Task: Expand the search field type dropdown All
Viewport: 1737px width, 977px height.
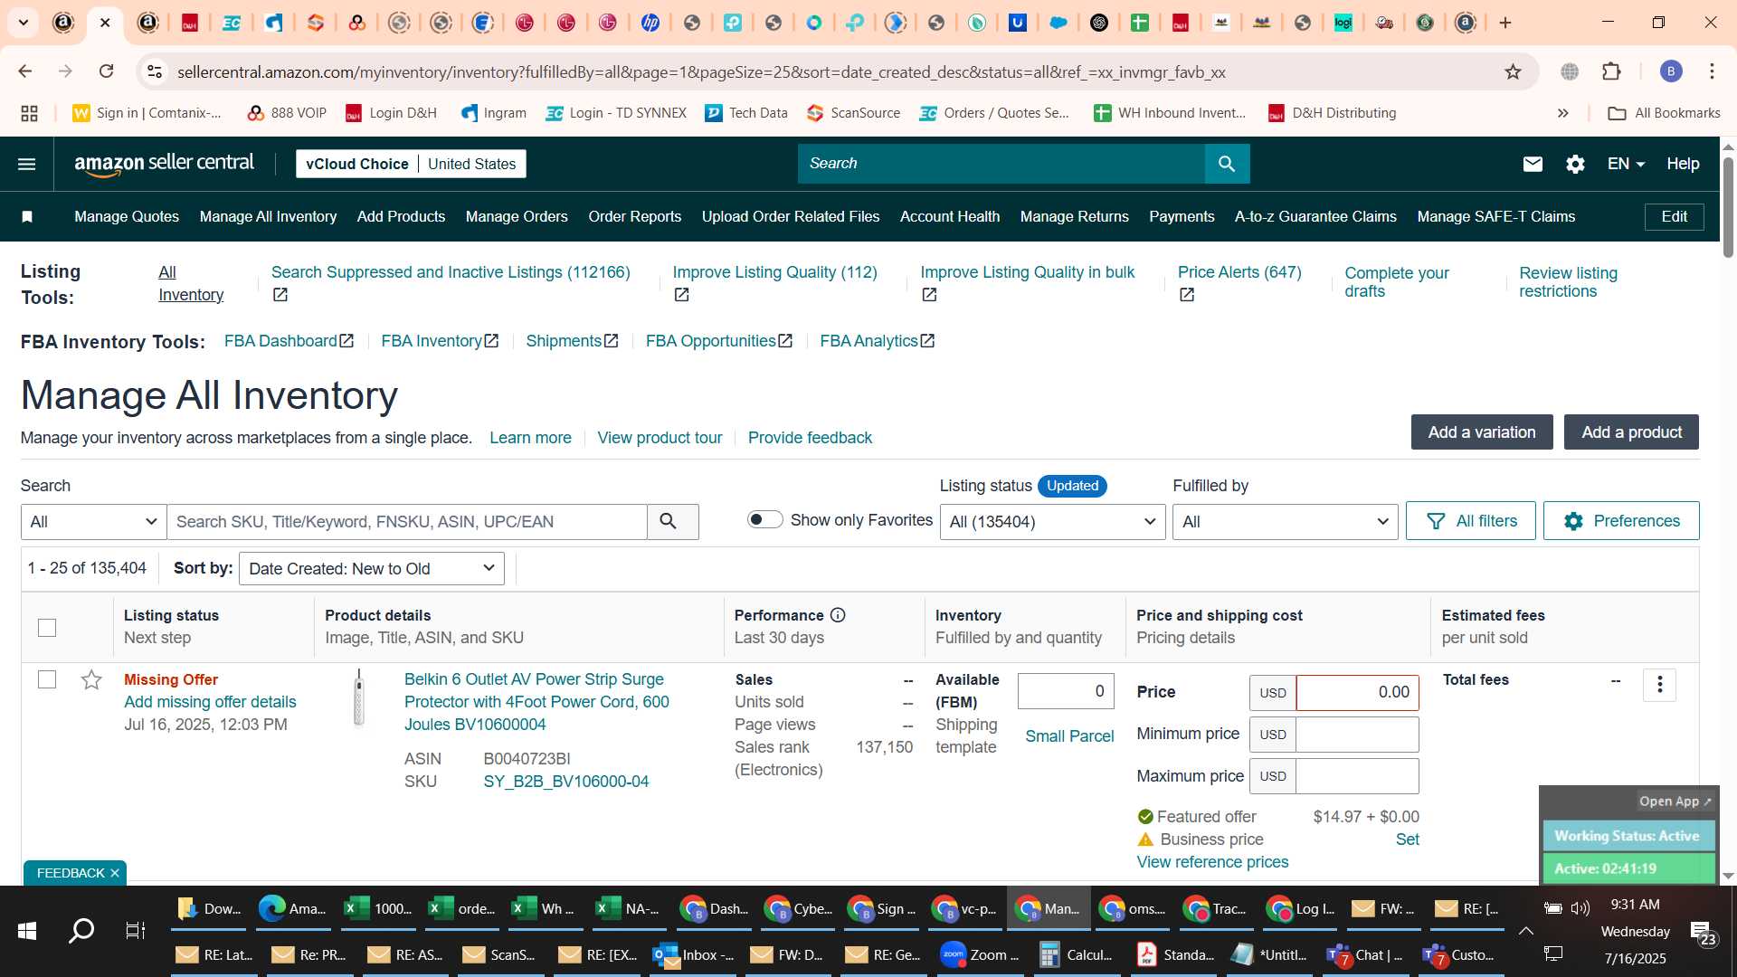Action: coord(94,522)
